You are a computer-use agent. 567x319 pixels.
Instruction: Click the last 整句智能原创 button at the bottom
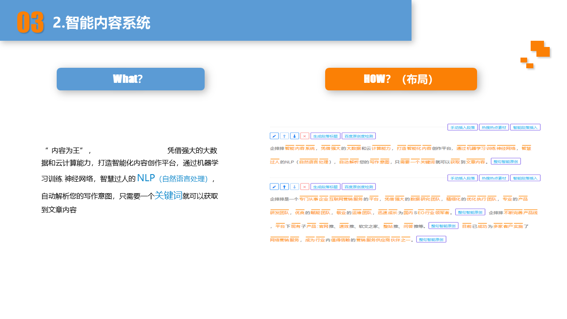tap(431, 239)
